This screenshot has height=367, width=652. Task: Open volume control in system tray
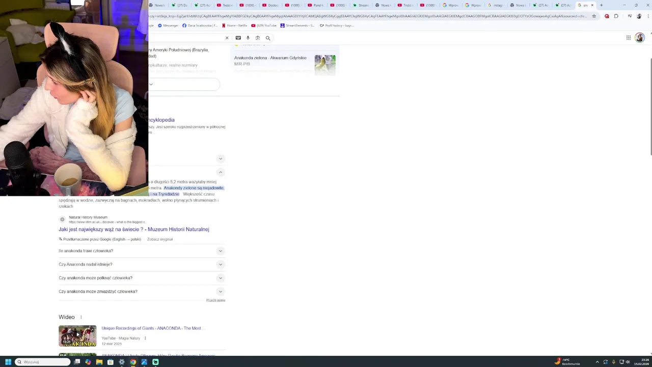tap(628, 362)
